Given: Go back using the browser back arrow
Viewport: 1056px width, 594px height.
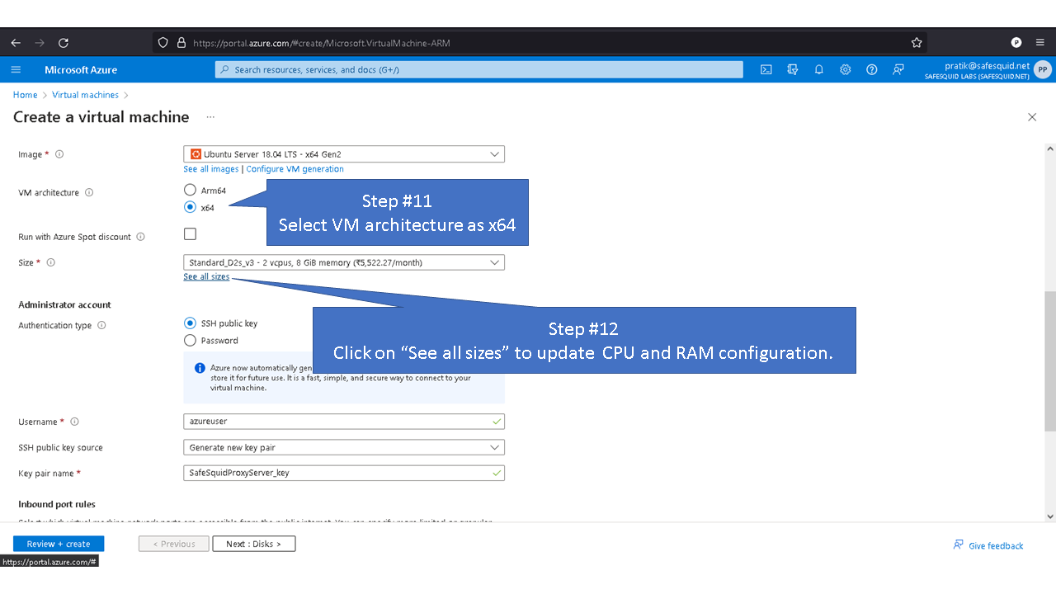Looking at the screenshot, I should click(16, 43).
